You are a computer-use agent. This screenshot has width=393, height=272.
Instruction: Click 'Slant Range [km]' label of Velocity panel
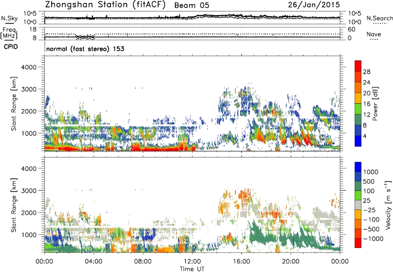(x=14, y=205)
